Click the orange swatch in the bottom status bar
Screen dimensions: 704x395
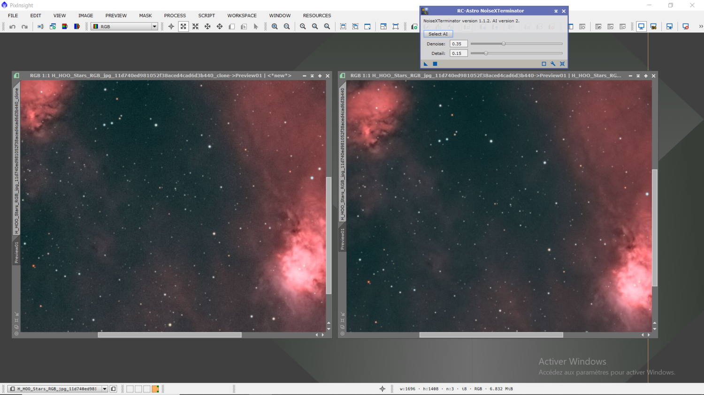click(155, 389)
